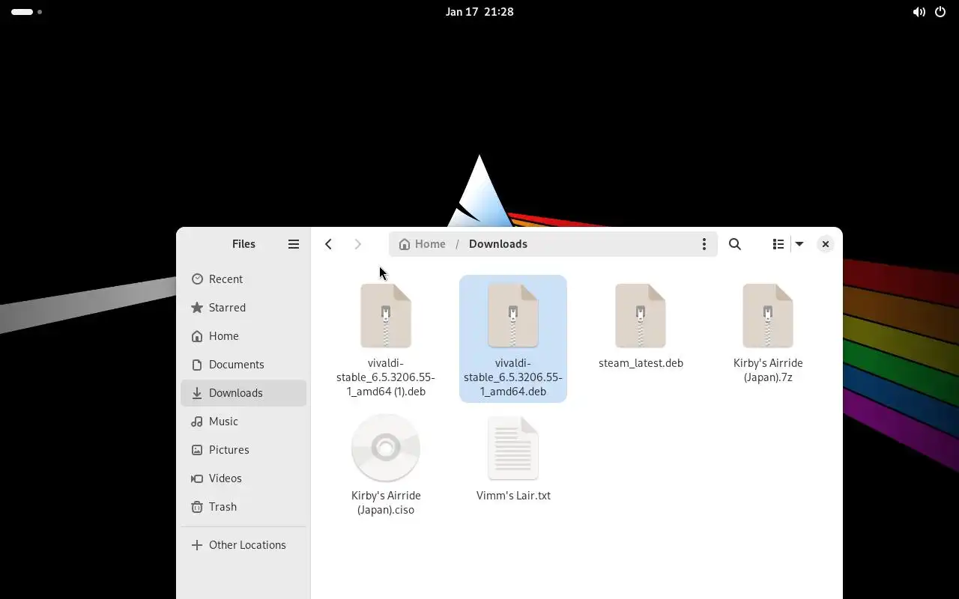Click the Starred star icon in sidebar
This screenshot has height=599, width=959.
click(x=197, y=307)
